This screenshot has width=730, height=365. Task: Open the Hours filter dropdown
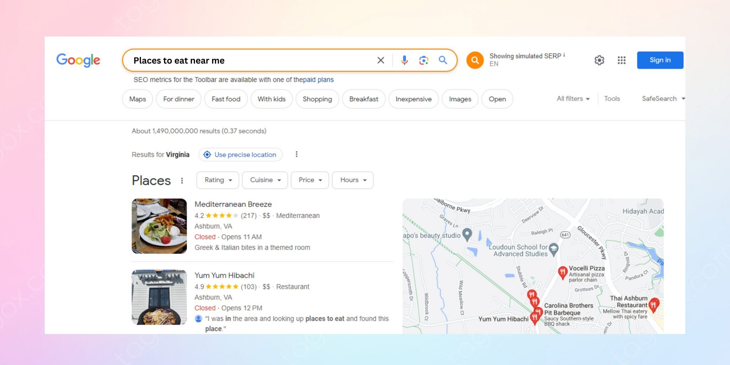(x=353, y=180)
